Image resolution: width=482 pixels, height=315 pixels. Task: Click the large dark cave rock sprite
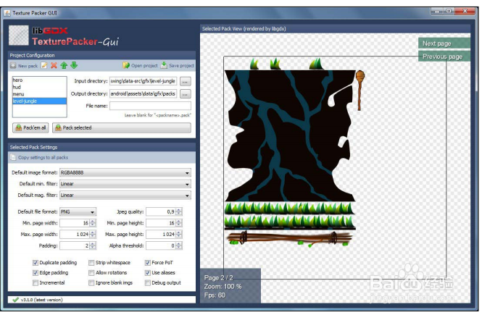pos(291,135)
